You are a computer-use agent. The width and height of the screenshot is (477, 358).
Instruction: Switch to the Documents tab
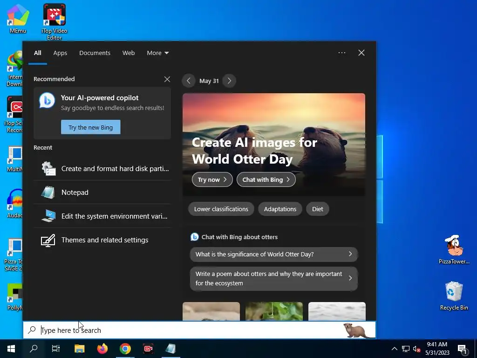(x=95, y=53)
